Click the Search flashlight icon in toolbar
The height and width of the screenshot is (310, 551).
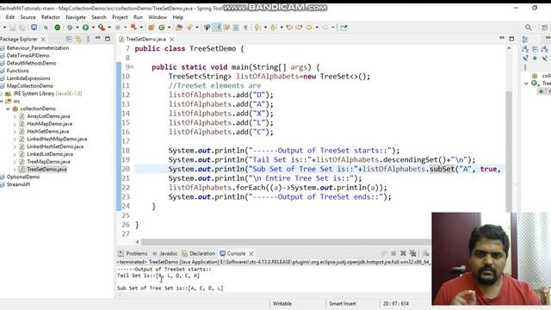point(189,28)
